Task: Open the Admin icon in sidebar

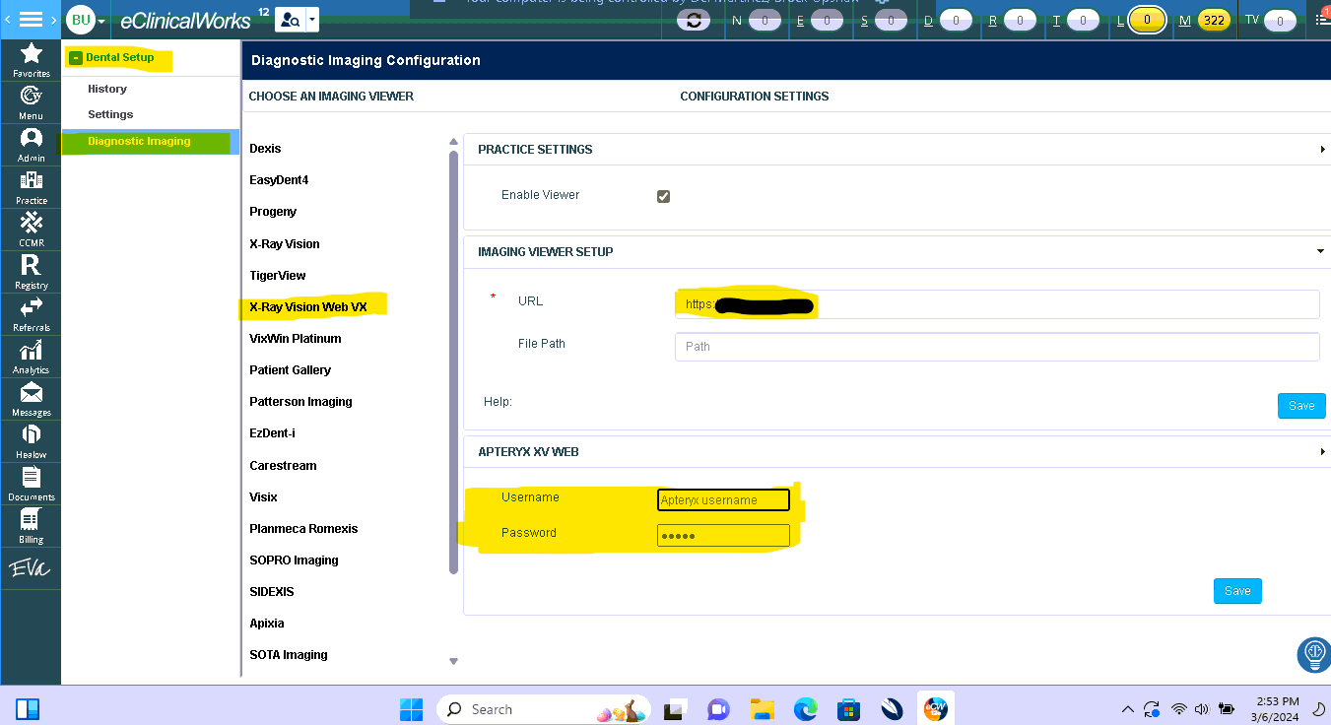Action: tap(31, 144)
